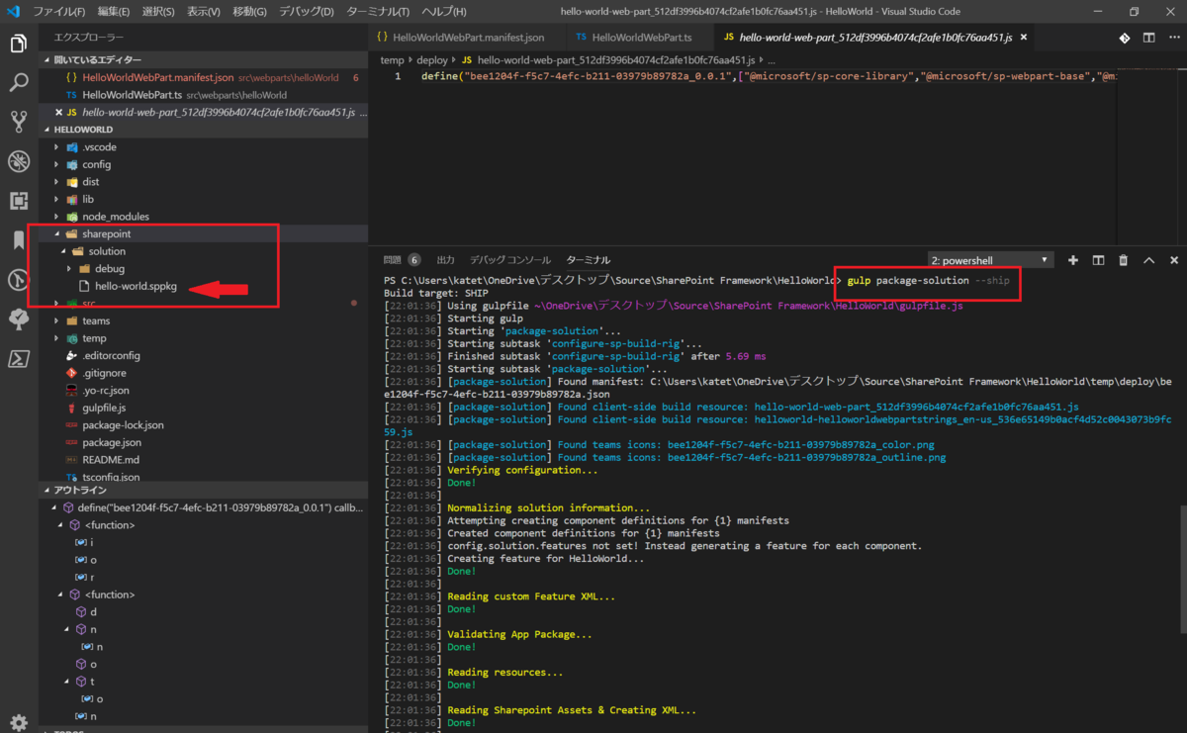Click the deploy breadcrumb segment

pos(432,60)
